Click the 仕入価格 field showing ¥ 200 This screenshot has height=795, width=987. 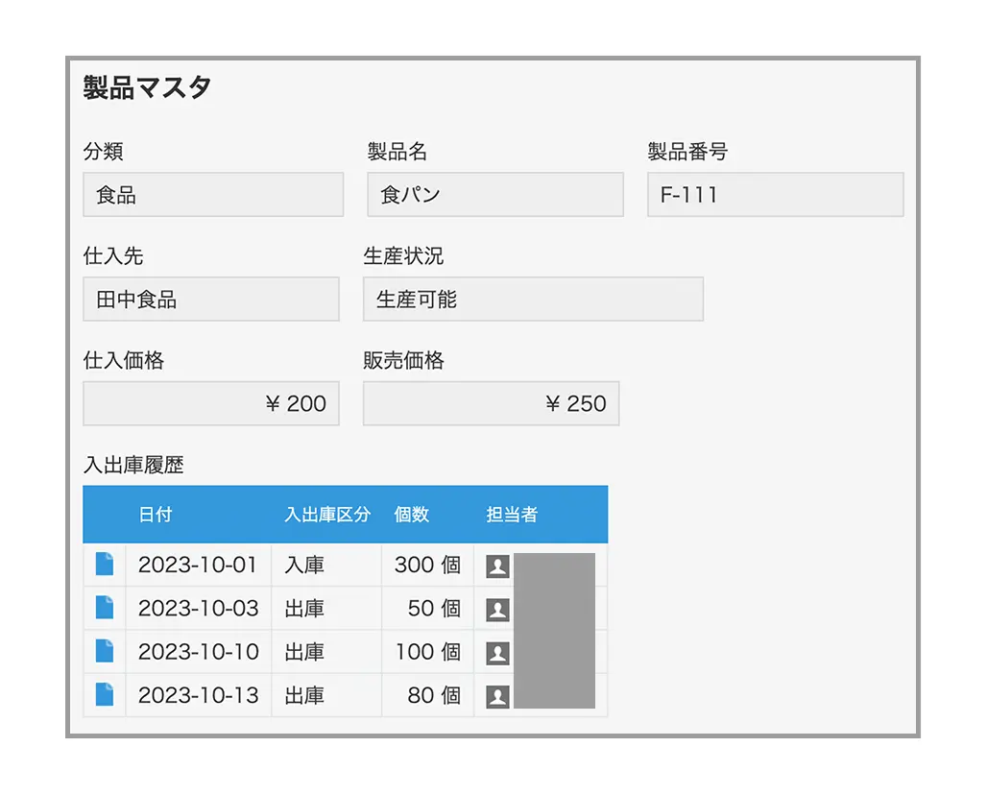211,403
